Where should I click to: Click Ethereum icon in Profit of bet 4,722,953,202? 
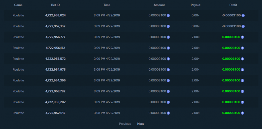(x=242, y=102)
